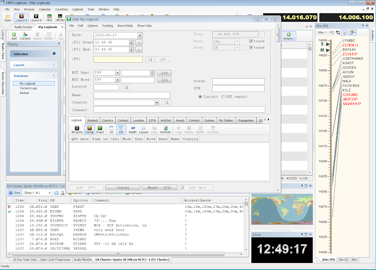Click Add icon in My Logbook toolbar
Image resolution: width=376 pixels, height=270 pixels.
[14, 36]
